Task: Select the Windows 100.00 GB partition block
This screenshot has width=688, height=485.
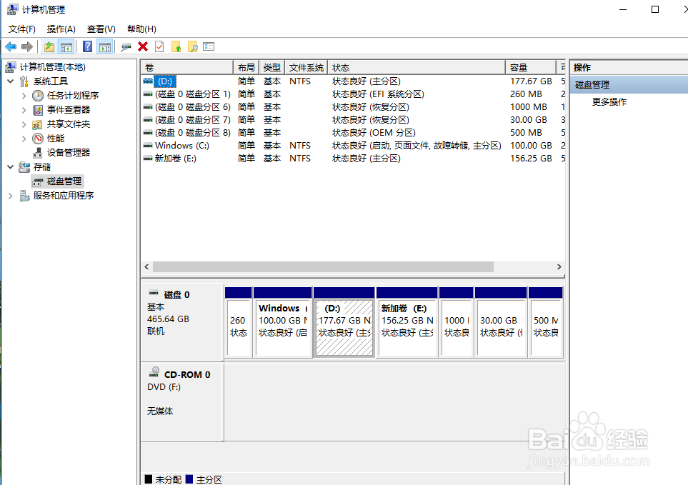Action: (283, 322)
